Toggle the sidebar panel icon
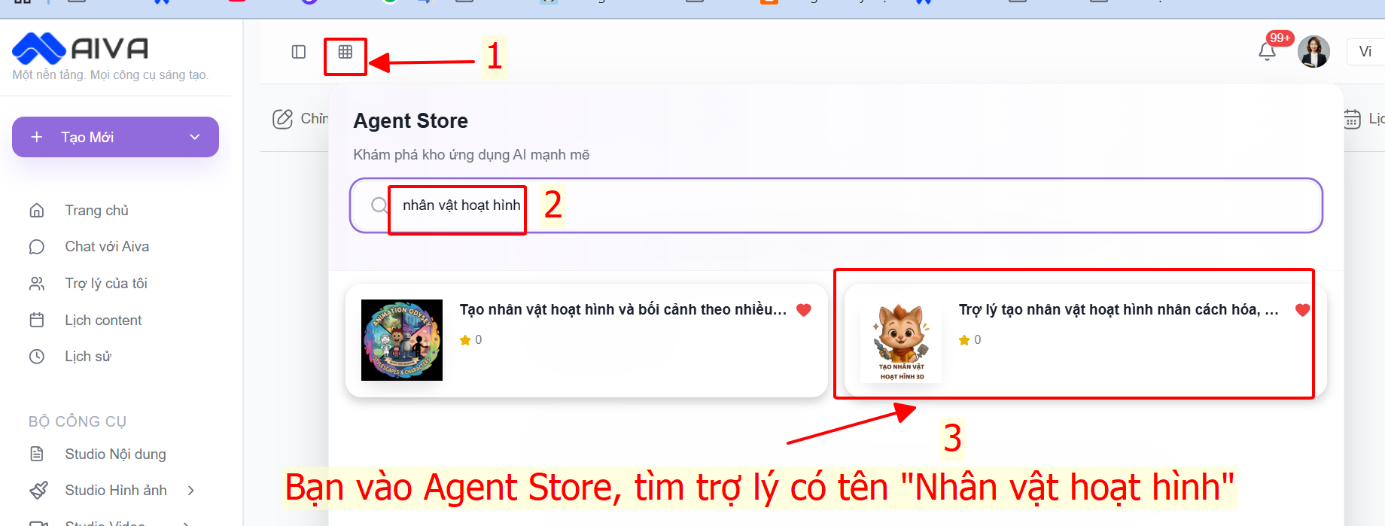 (299, 52)
